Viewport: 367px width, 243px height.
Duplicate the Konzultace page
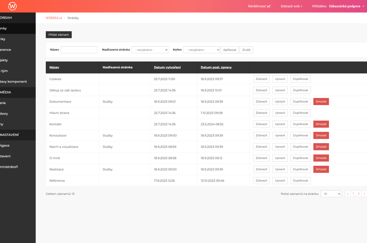click(x=300, y=135)
